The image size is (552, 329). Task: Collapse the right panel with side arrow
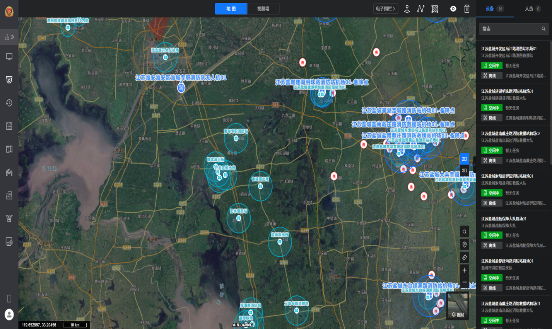click(475, 164)
